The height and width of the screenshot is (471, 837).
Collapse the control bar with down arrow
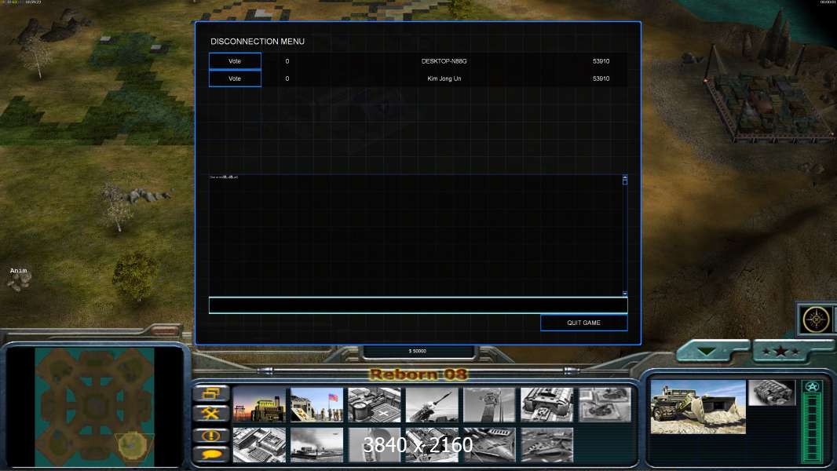707,351
